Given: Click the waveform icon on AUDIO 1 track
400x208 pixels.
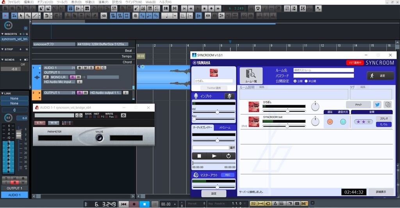Looking at the screenshot, I should click(x=37, y=77).
